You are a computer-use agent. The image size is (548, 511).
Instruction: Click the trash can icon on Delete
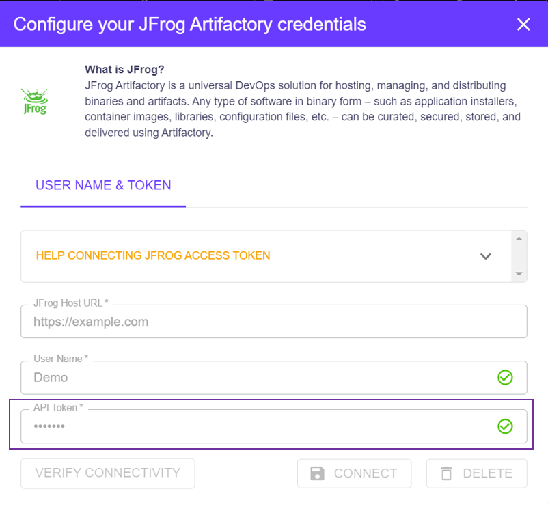click(x=446, y=473)
